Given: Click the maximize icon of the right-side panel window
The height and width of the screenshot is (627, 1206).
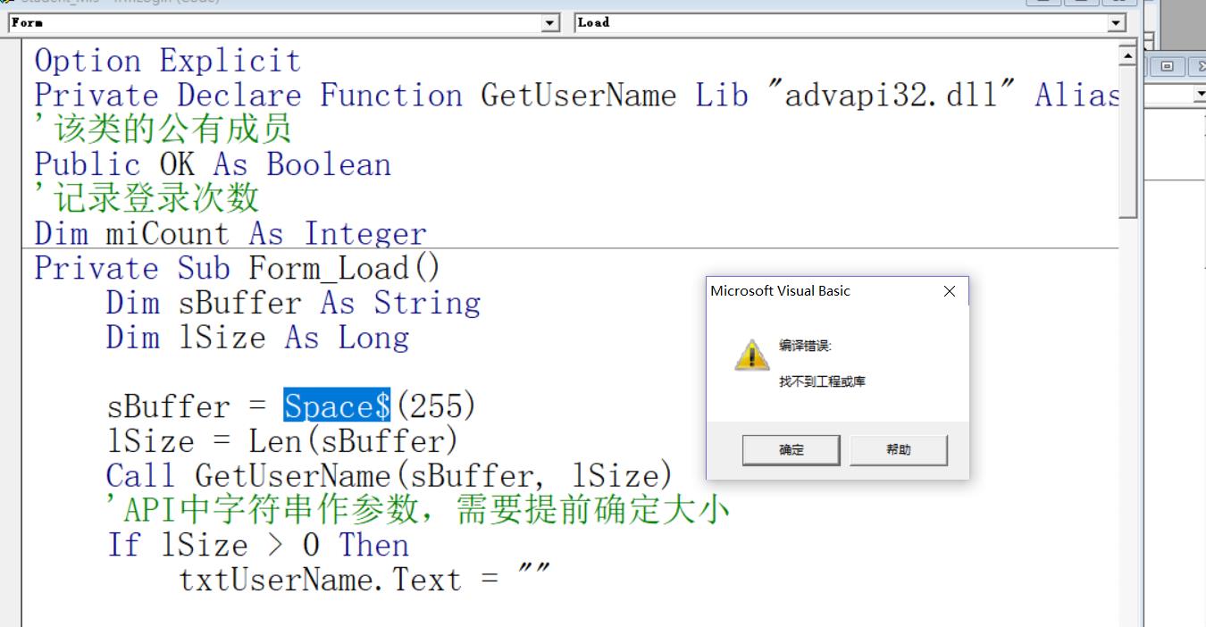Looking at the screenshot, I should (x=1168, y=66).
